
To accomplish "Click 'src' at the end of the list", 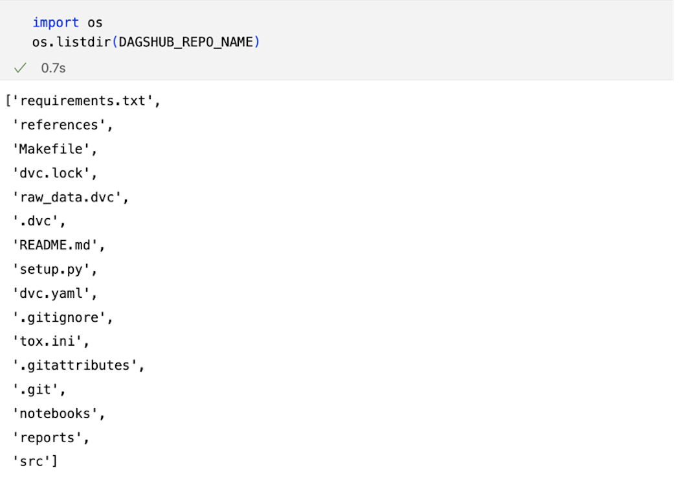I will [x=32, y=462].
